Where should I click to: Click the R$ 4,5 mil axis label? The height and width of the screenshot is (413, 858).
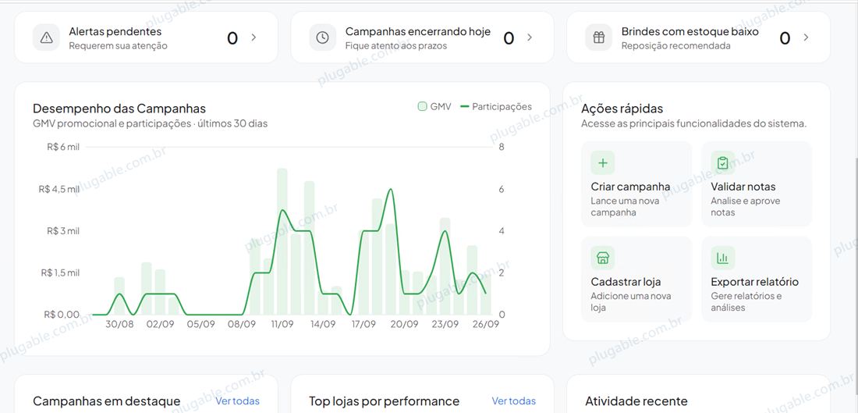click(x=59, y=189)
